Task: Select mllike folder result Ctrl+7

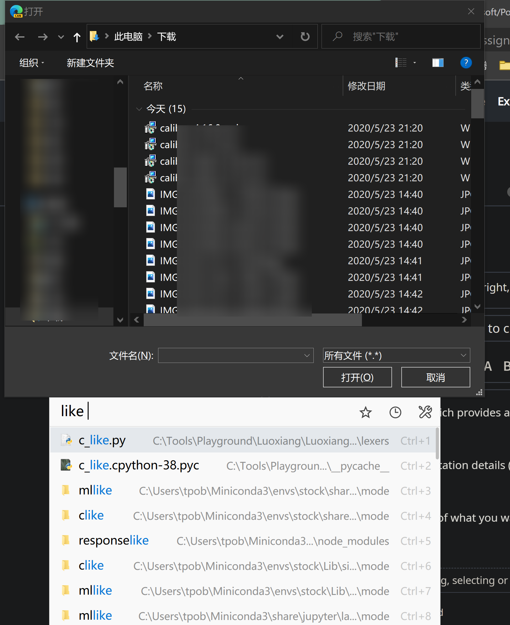Action: point(243,591)
